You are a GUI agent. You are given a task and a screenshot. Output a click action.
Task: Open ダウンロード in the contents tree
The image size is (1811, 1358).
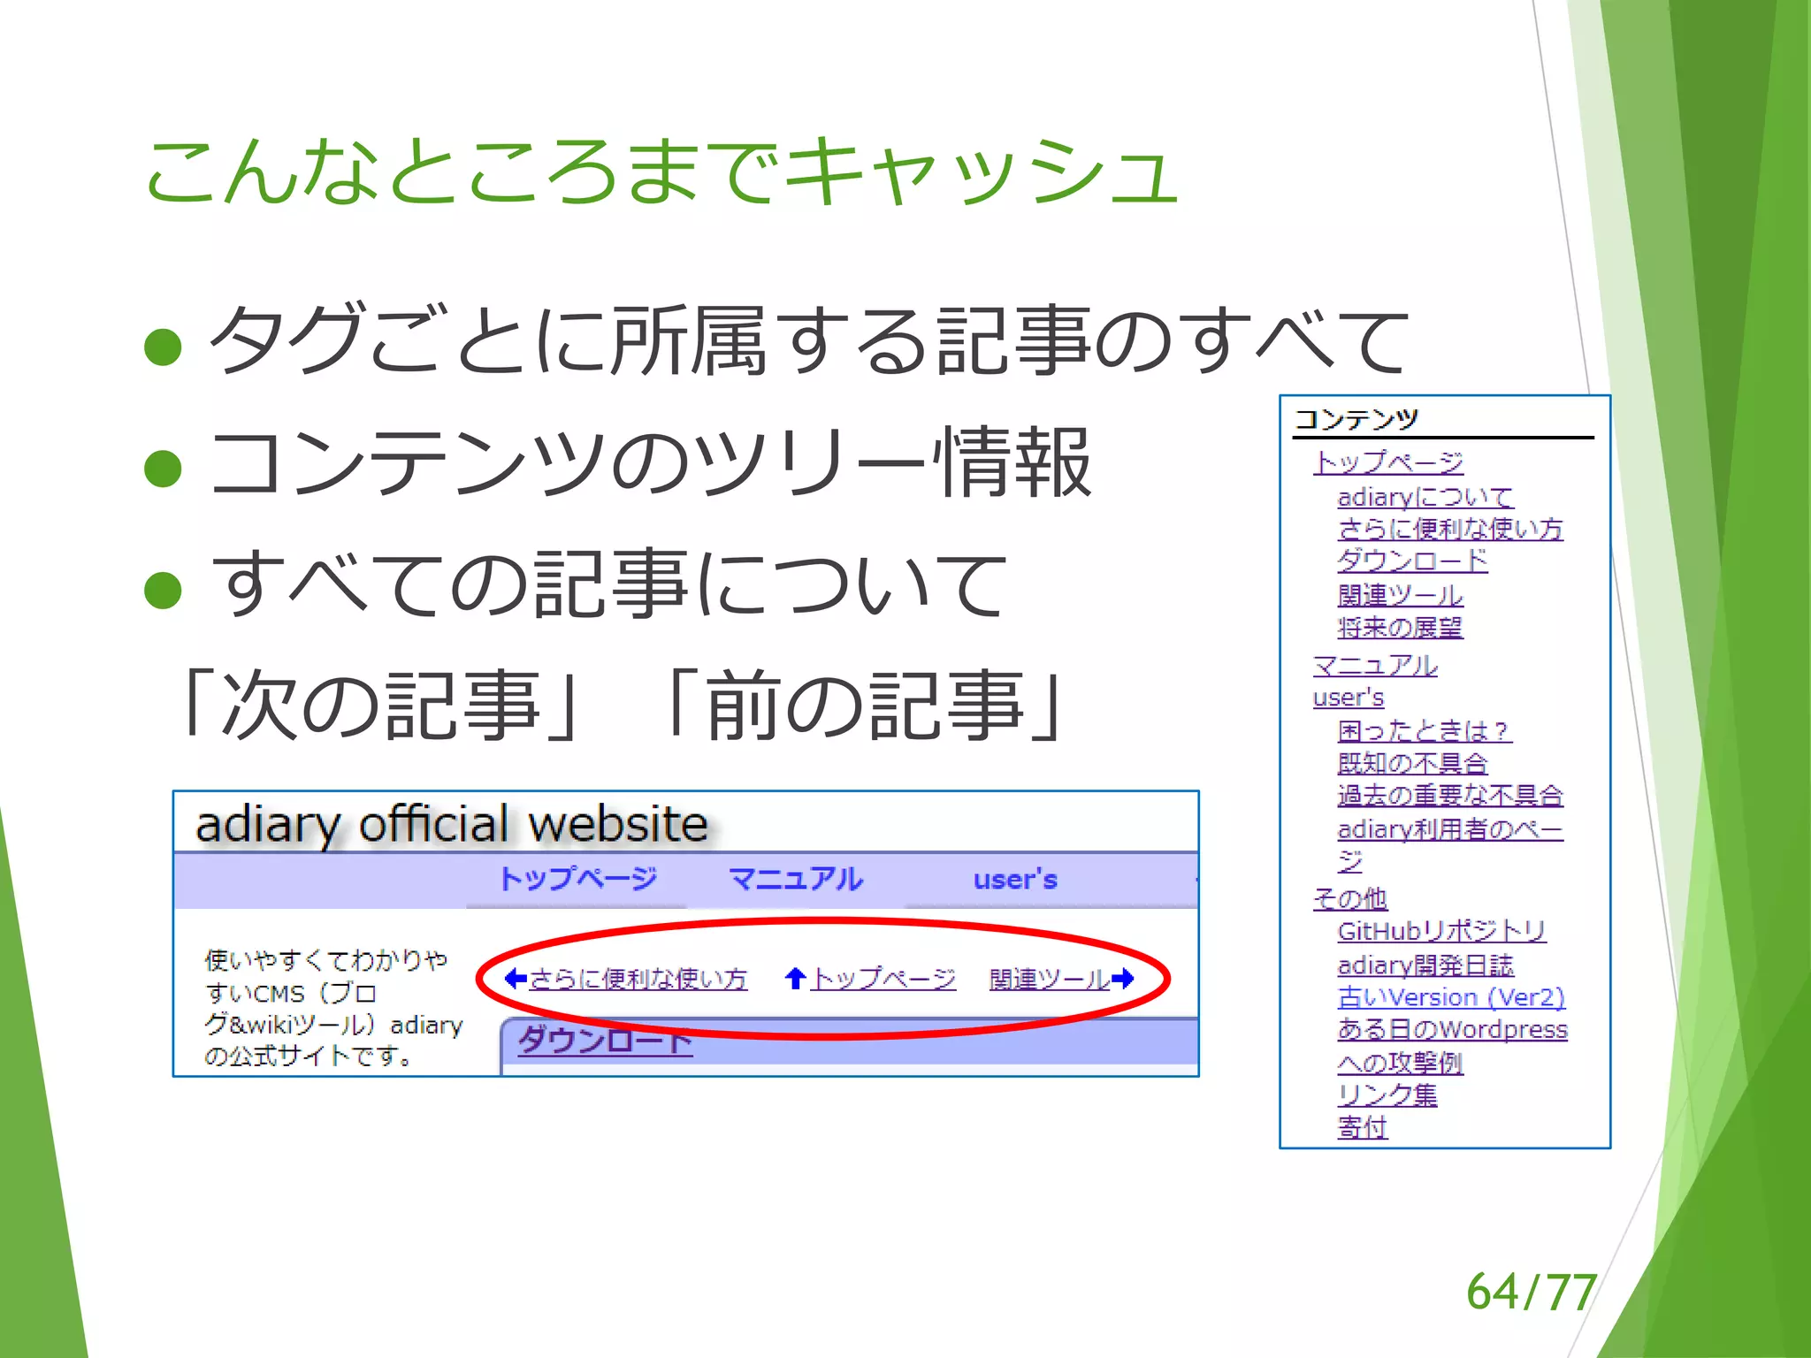(1413, 561)
